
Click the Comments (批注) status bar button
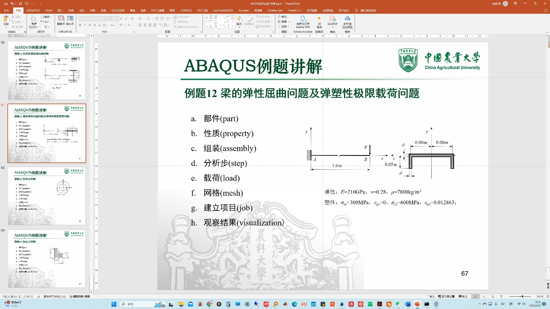coord(463,296)
